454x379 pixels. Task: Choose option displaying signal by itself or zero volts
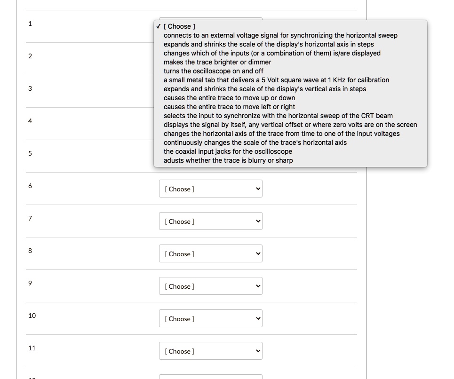coord(290,125)
